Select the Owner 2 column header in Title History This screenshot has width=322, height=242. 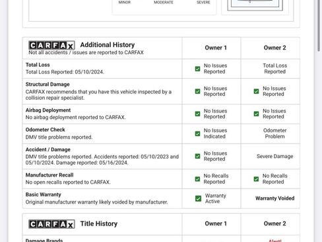coord(274,223)
